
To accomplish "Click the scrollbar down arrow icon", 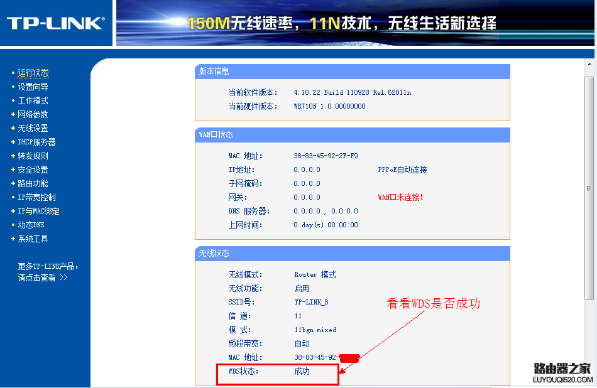I will (x=591, y=383).
